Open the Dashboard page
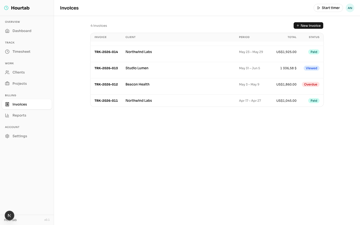 (x=27, y=31)
